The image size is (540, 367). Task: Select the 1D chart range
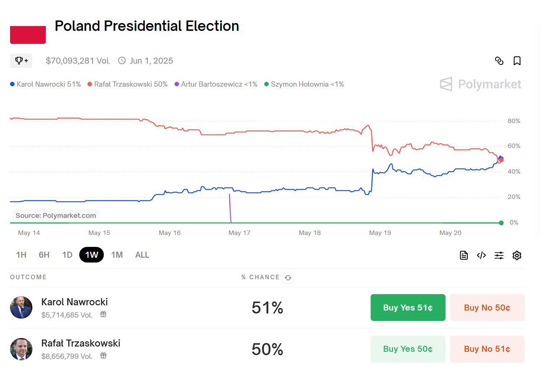tap(67, 255)
